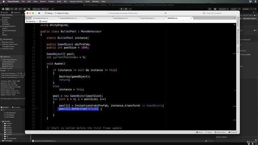Toggle Vertices Count series
The image size is (258, 145).
point(8,49)
